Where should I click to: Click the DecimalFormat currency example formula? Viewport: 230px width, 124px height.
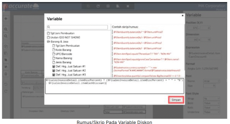coord(147,69)
